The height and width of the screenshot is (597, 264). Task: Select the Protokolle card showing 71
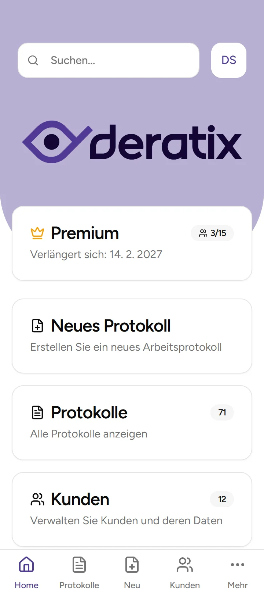132,422
